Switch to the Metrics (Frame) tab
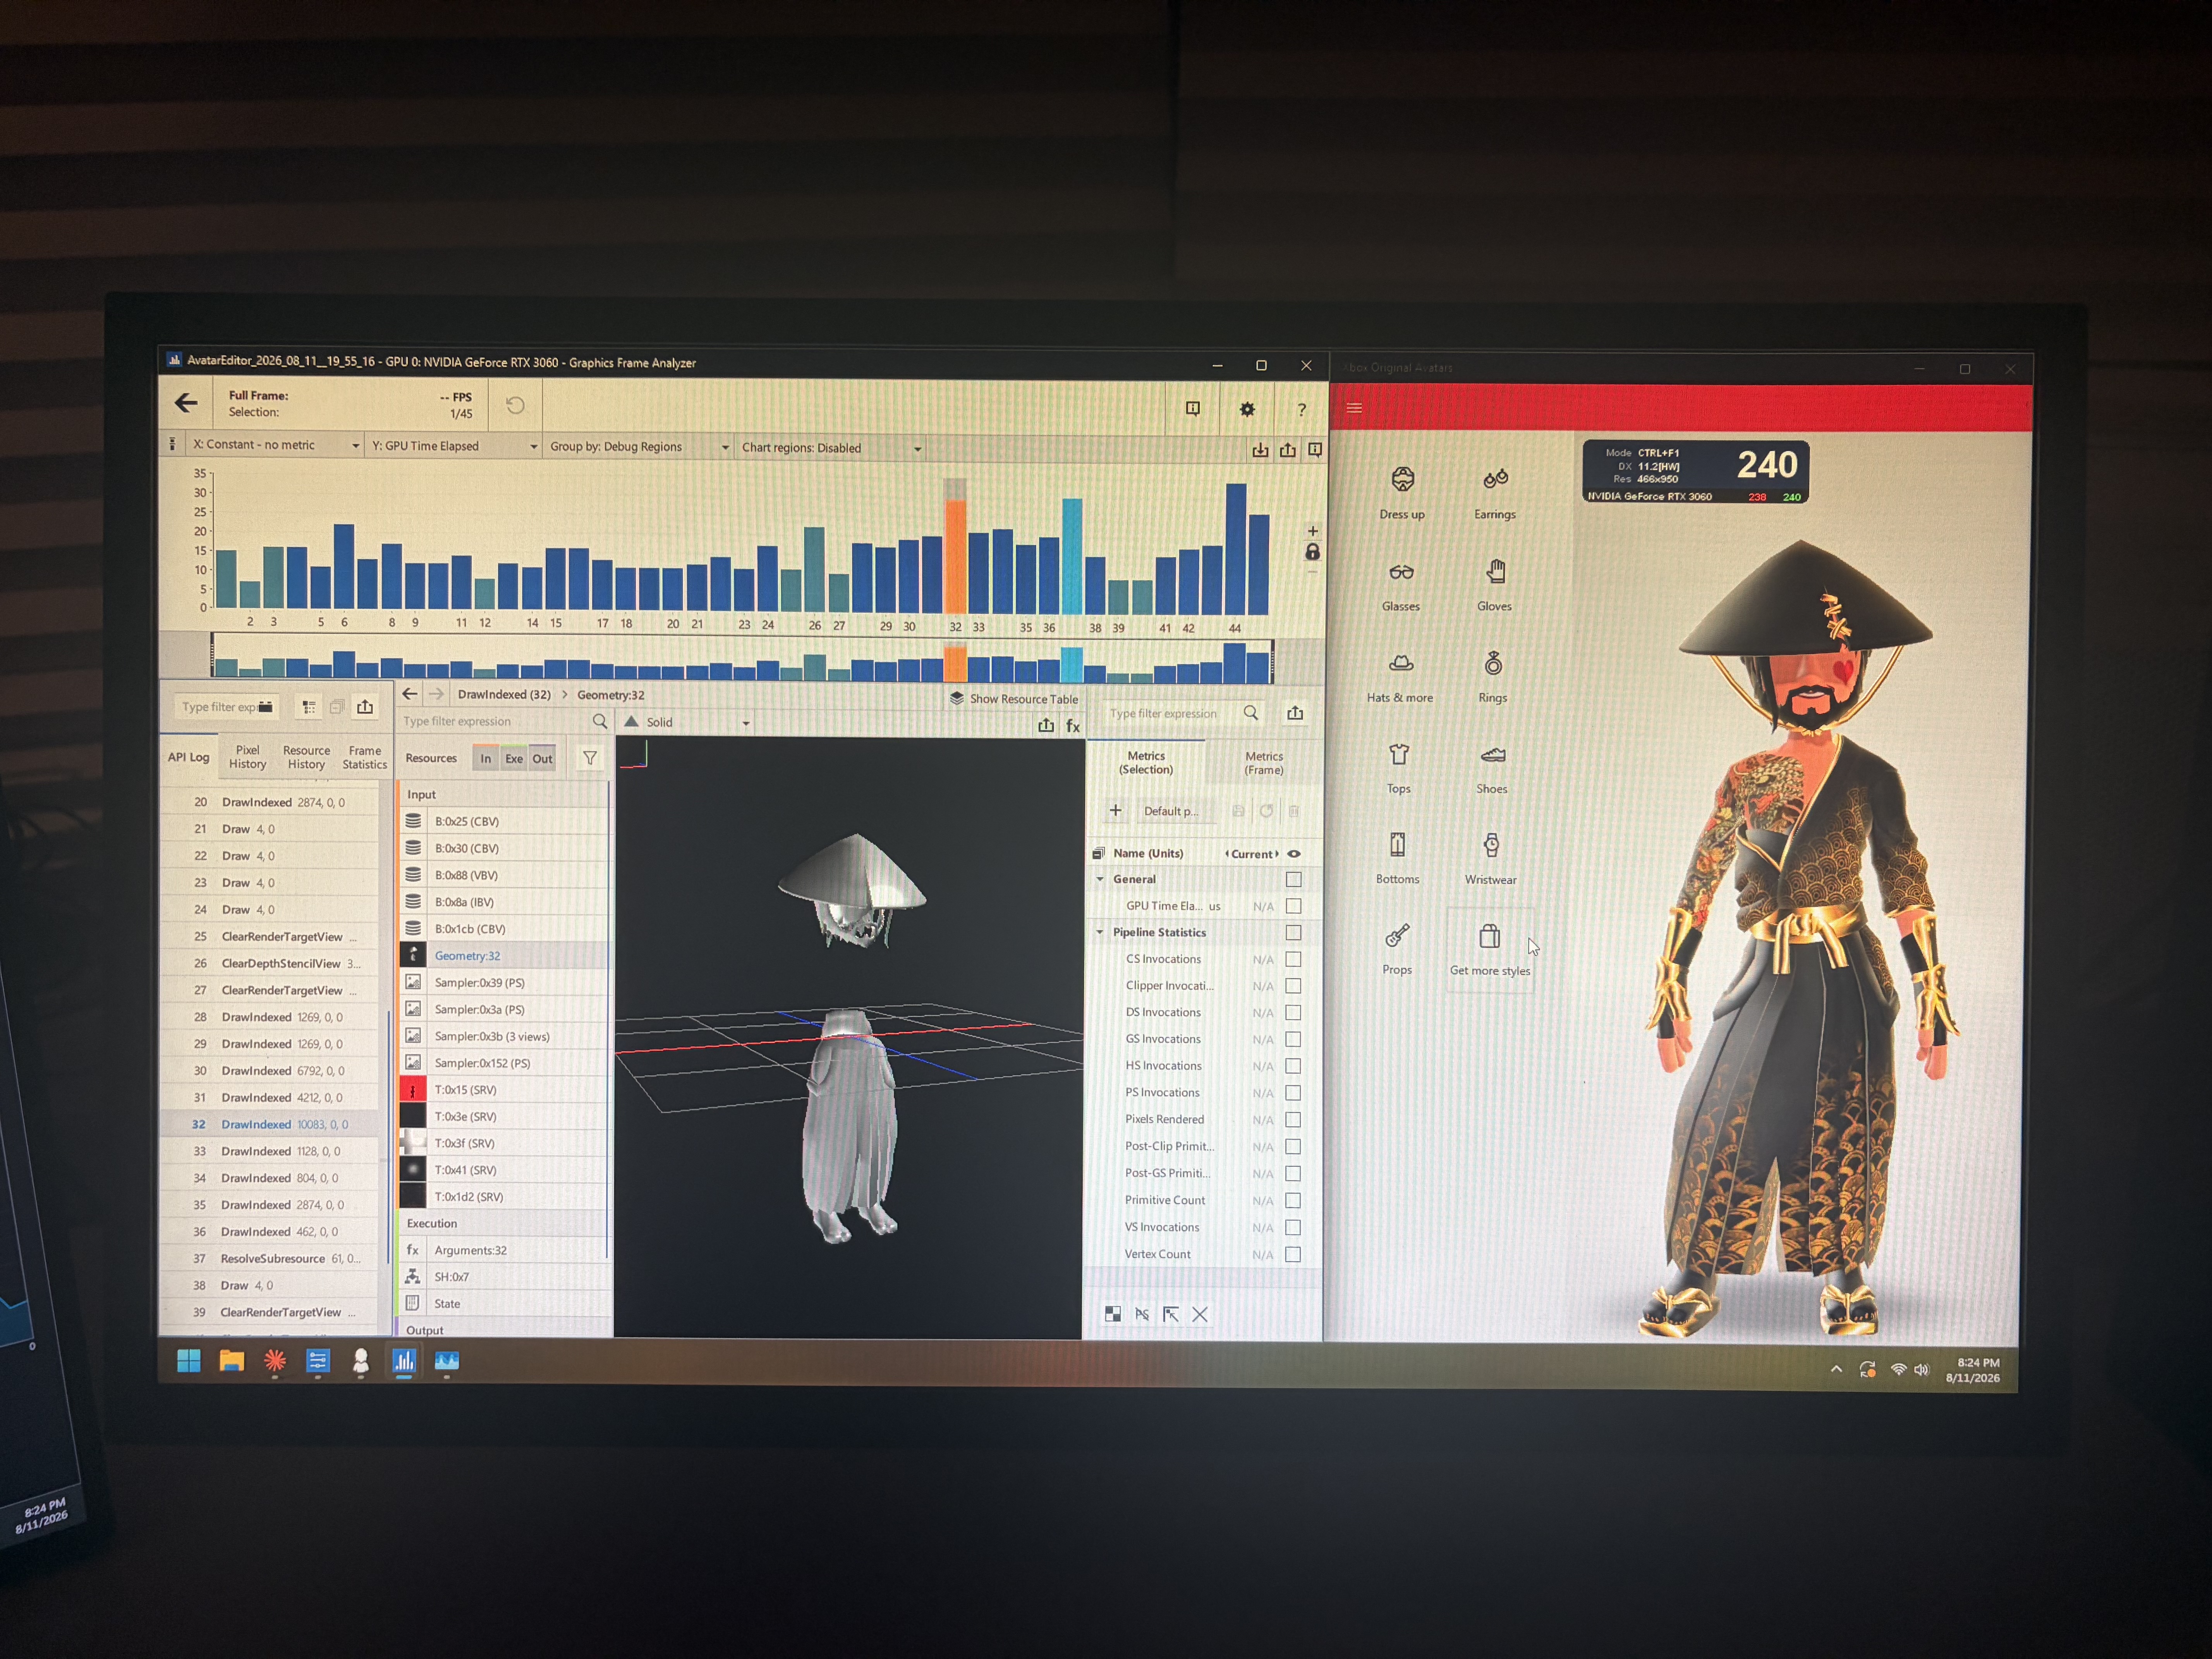Viewport: 2212px width, 1659px height. coord(1264,763)
